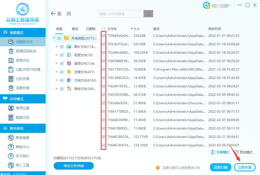Expand the 压缩文件(477) tree node
The height and width of the screenshot is (175, 260).
(57, 72)
